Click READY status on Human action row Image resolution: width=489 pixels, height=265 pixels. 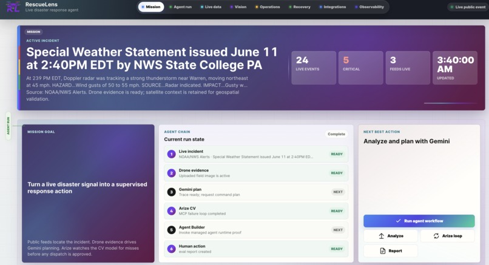click(337, 249)
